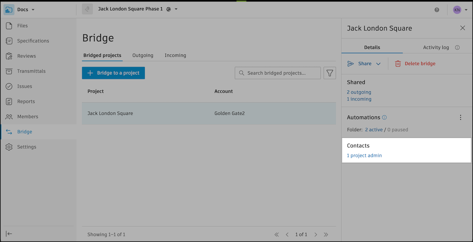
Task: Collapse the left navigation panel
Action: [9, 234]
